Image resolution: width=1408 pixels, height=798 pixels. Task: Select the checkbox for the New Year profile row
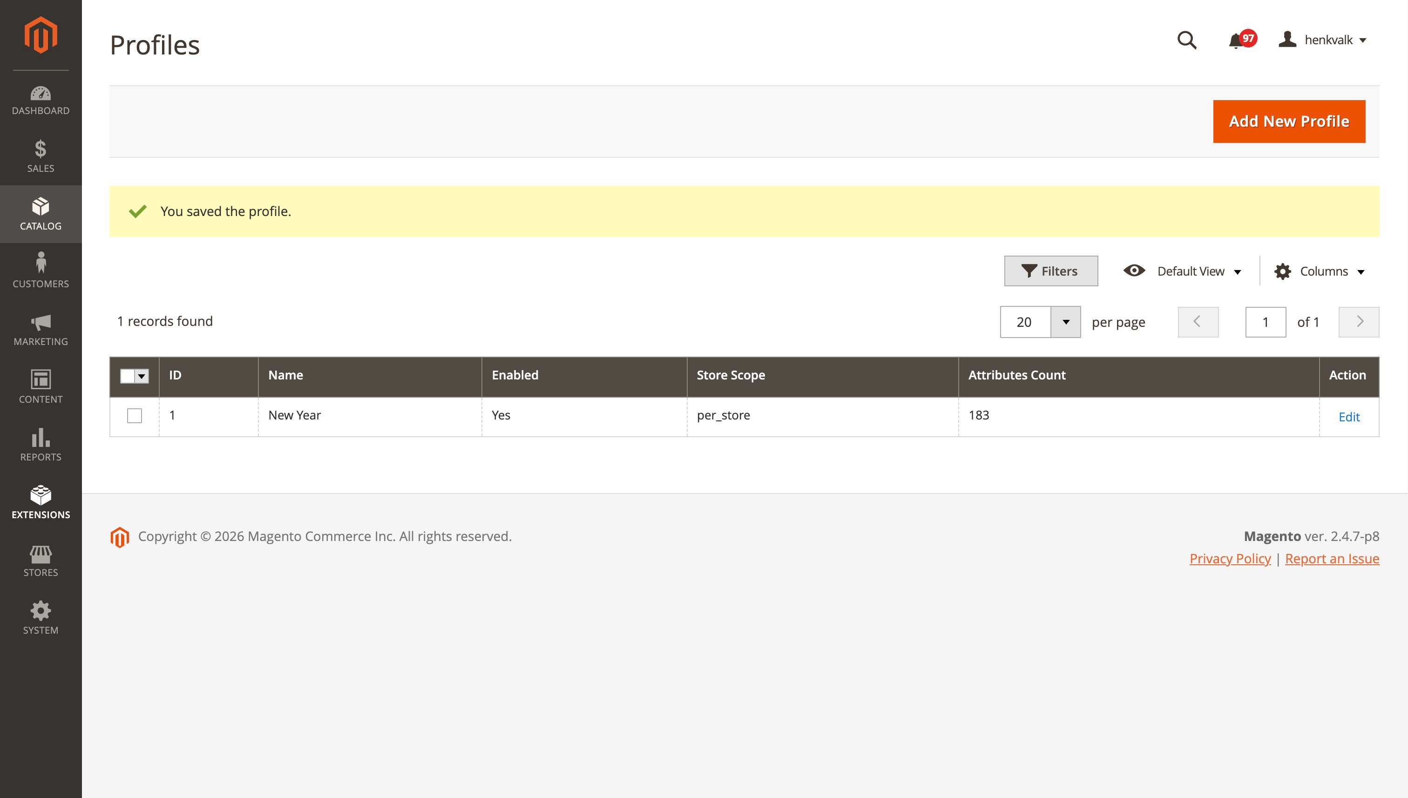(134, 416)
